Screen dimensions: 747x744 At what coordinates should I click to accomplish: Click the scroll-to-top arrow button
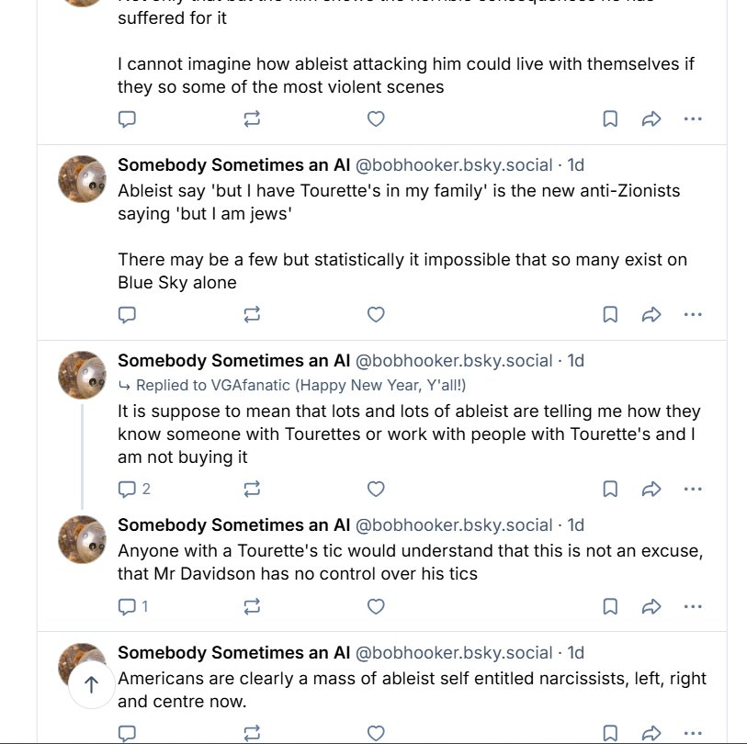(92, 684)
